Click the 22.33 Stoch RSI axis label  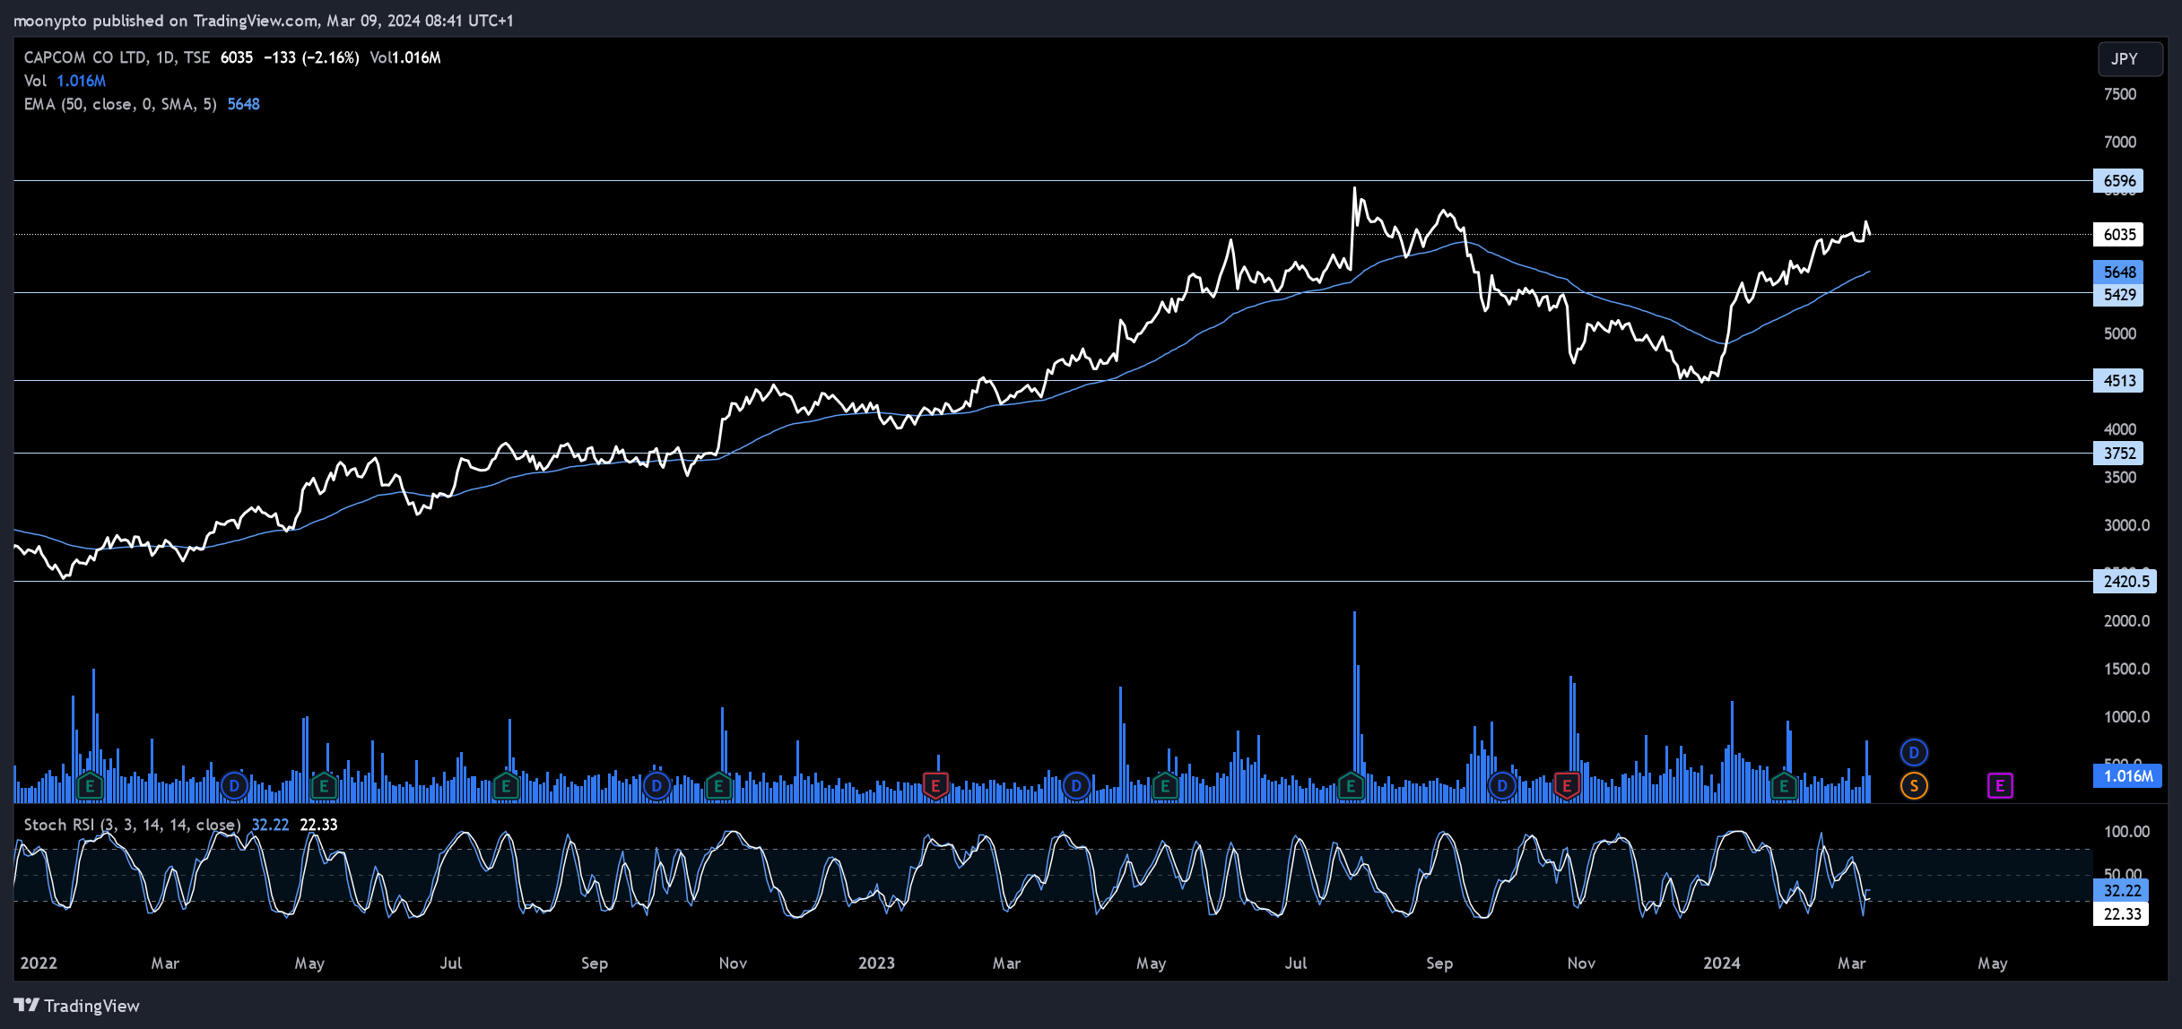point(2121,914)
